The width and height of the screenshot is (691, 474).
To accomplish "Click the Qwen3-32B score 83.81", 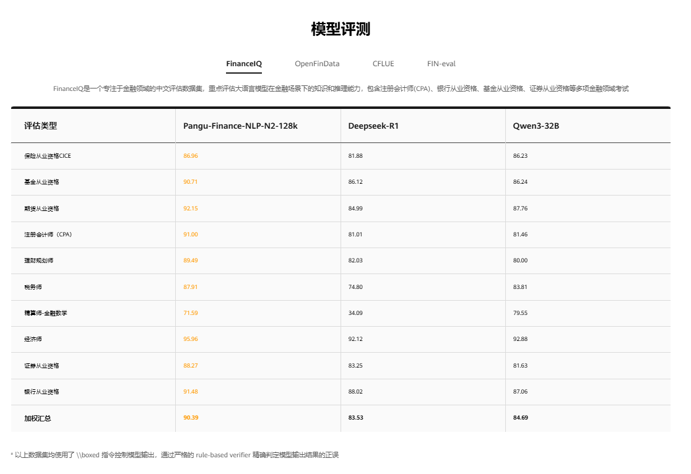I will (520, 287).
